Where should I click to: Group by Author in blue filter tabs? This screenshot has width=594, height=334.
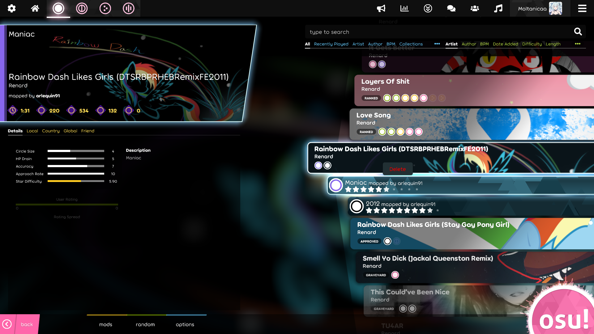pyautogui.click(x=375, y=44)
